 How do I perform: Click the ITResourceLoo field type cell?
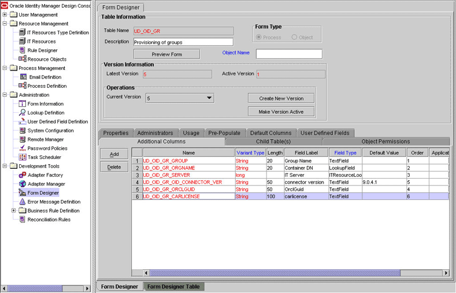tap(345, 175)
